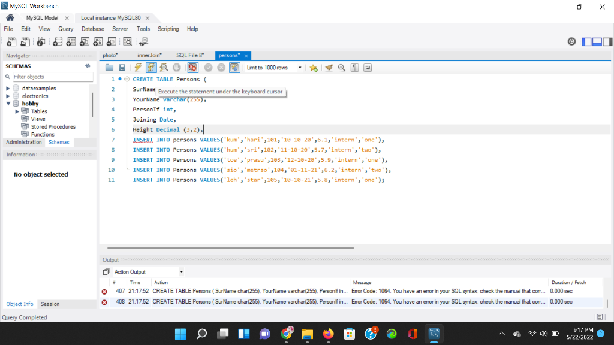Open the home screen tab icon
Viewport: 614px width, 345px height.
tap(10, 17)
